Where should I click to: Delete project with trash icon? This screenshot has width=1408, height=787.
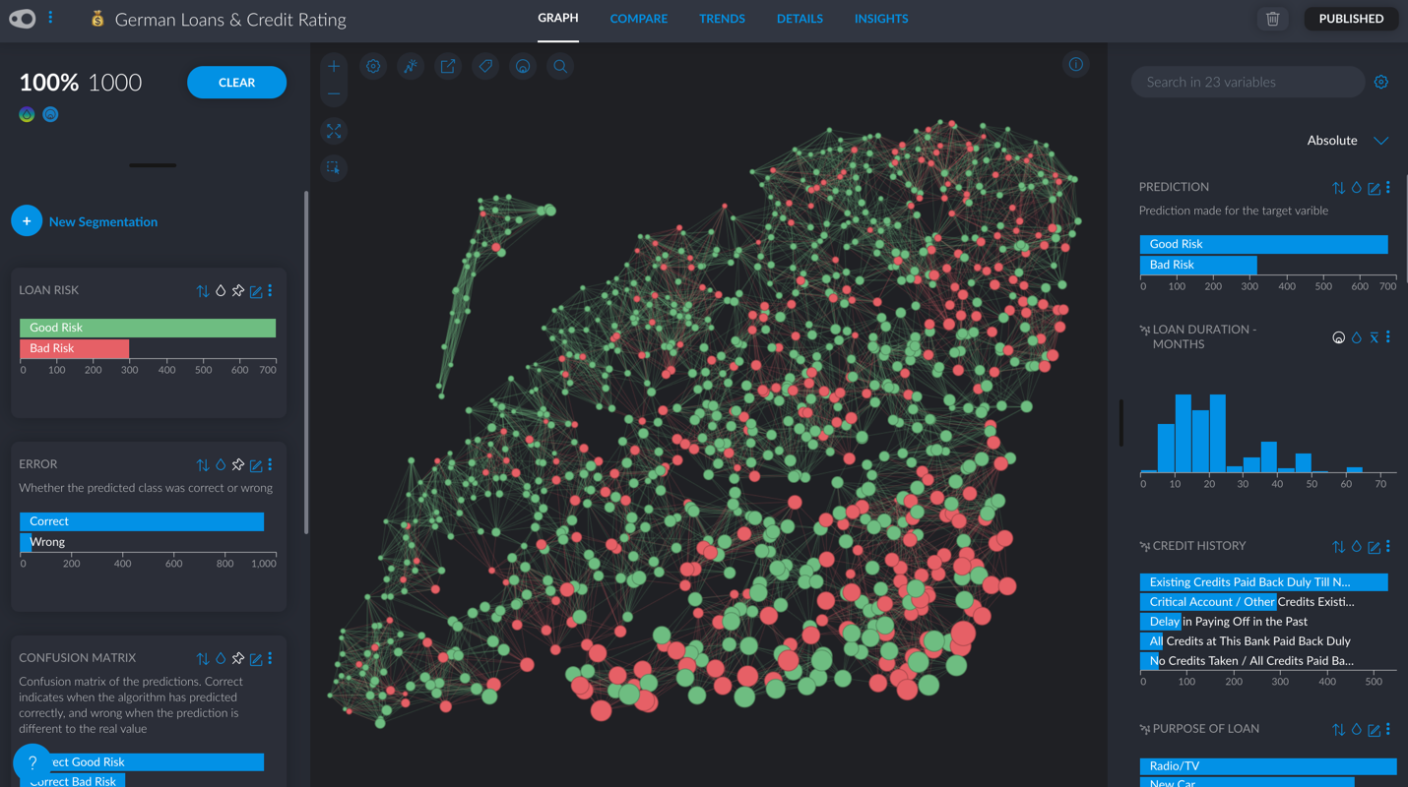coord(1272,19)
